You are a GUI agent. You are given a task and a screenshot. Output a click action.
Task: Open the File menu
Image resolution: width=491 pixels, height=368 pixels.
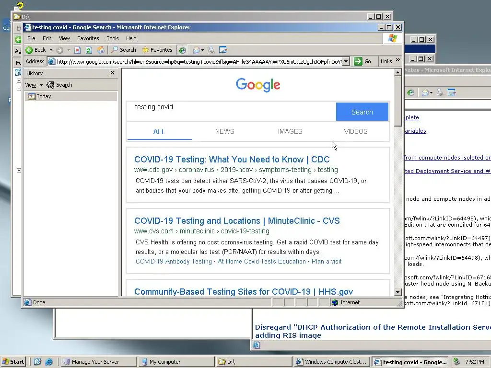[x=31, y=38]
